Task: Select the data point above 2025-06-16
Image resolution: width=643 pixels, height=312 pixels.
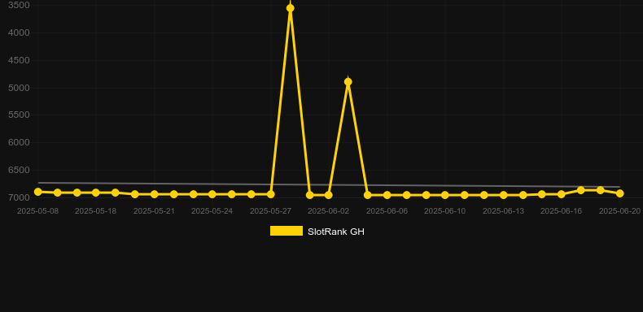Action: click(x=562, y=194)
